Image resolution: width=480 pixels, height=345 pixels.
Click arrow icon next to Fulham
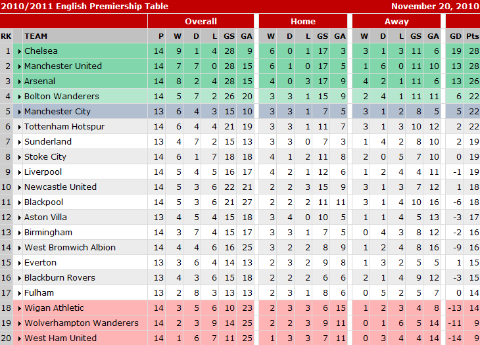coord(19,293)
